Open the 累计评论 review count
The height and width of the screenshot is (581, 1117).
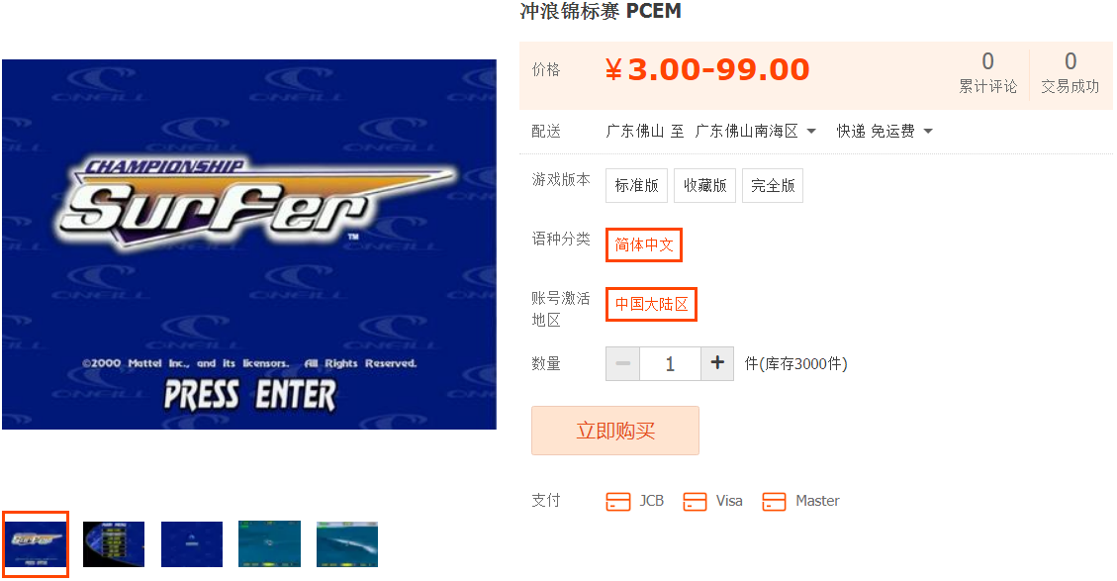tap(987, 73)
